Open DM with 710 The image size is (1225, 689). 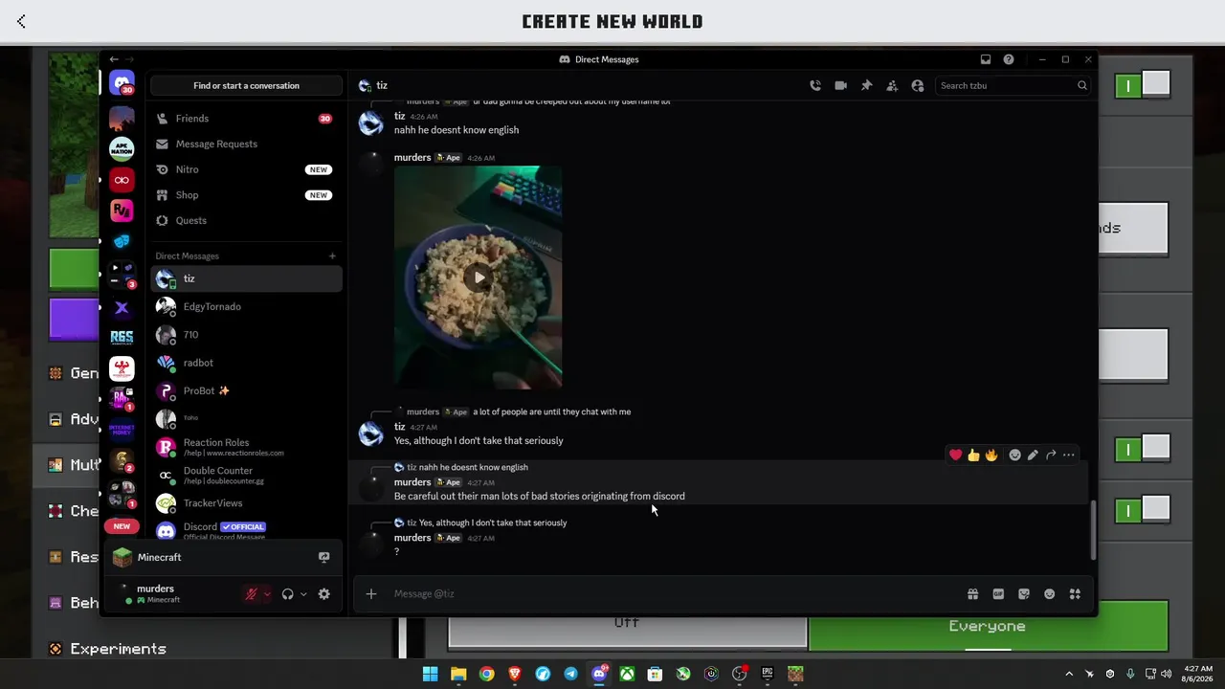(x=246, y=334)
